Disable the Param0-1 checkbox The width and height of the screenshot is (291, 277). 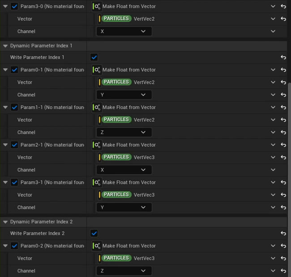coord(14,70)
